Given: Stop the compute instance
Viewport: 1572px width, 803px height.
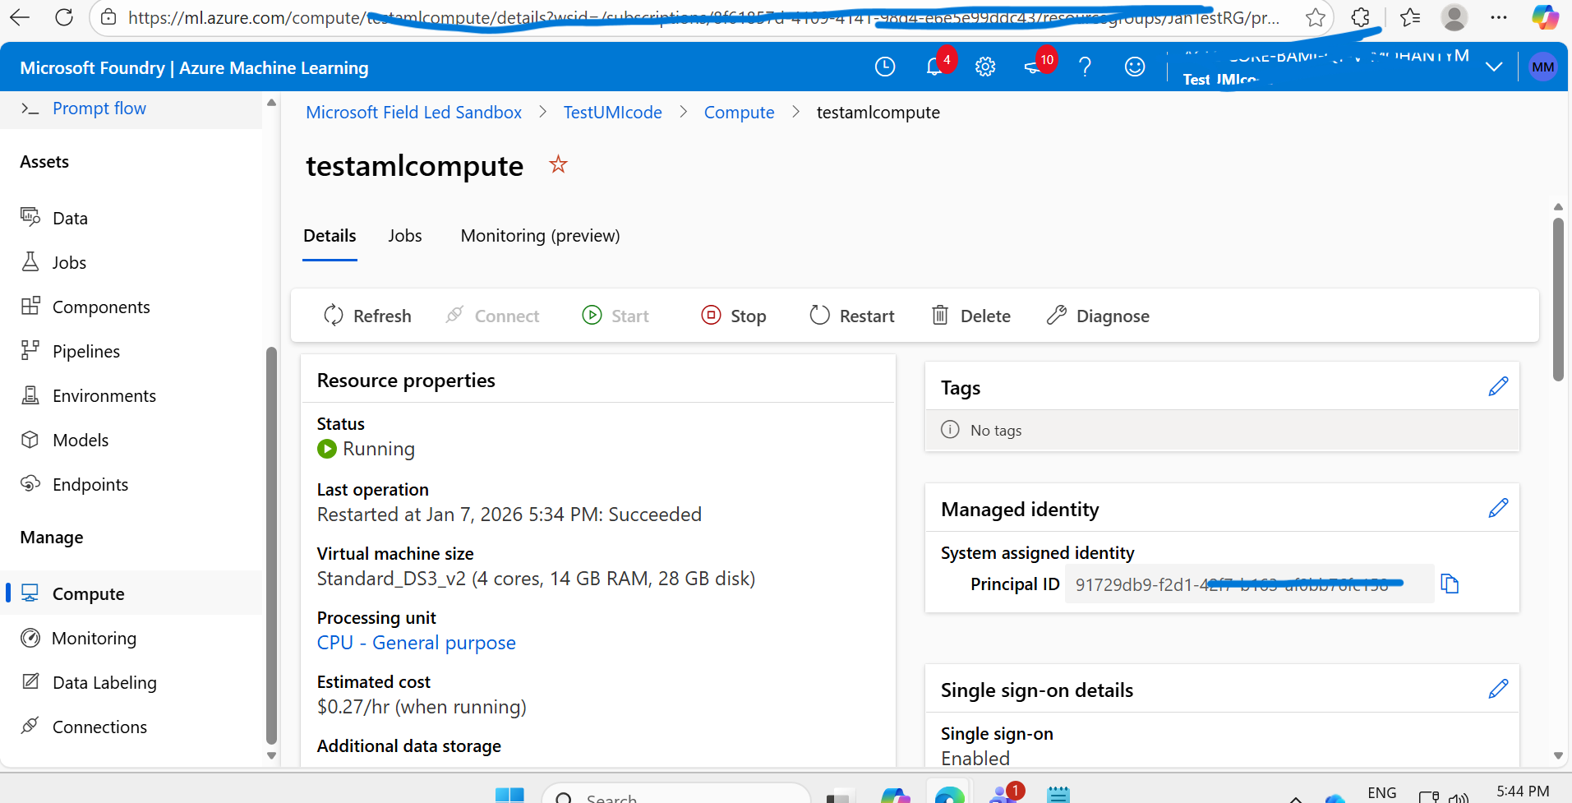Looking at the screenshot, I should [x=734, y=316].
